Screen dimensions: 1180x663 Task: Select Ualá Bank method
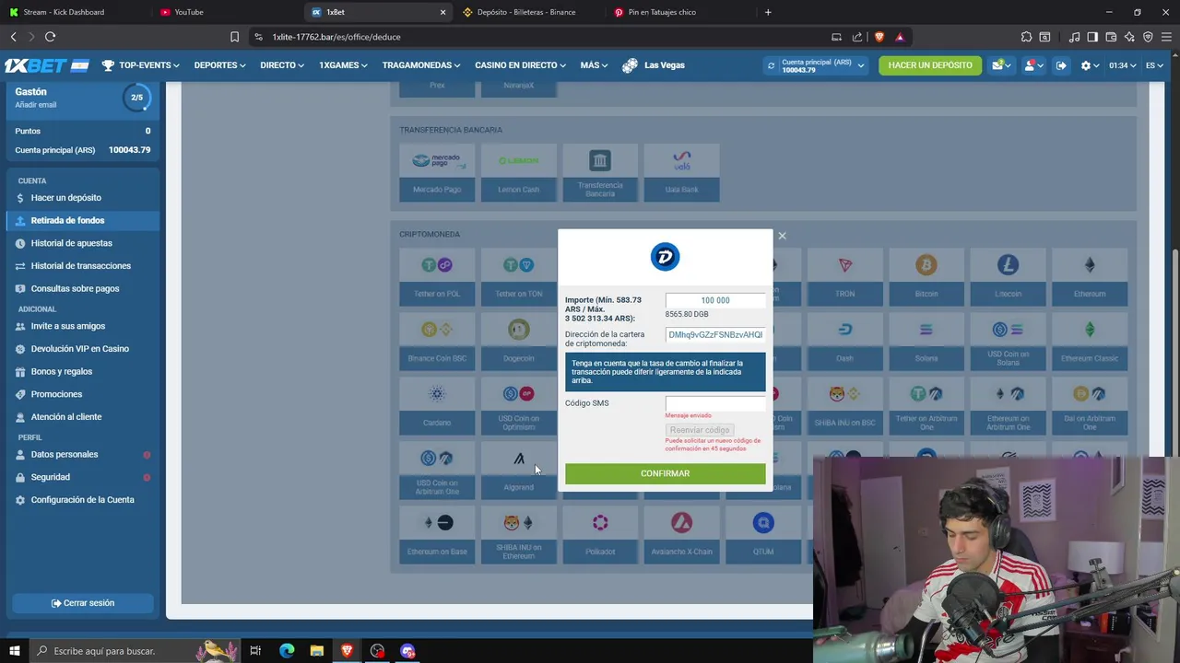click(681, 172)
